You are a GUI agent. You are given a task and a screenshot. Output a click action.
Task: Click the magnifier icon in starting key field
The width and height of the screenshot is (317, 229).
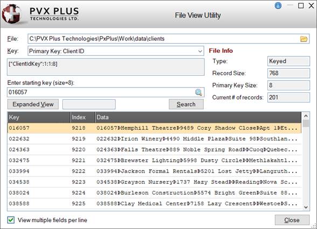tap(198, 92)
